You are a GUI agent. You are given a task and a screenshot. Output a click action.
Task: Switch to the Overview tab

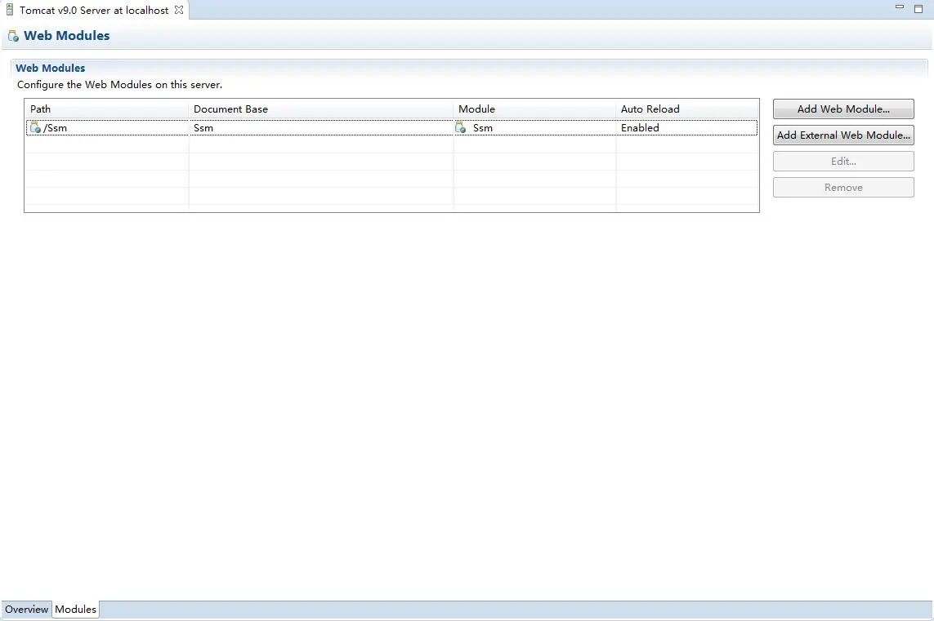tap(26, 609)
